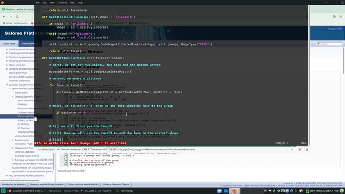
Task: Focus the documentation Search field
Action: click(x=329, y=44)
